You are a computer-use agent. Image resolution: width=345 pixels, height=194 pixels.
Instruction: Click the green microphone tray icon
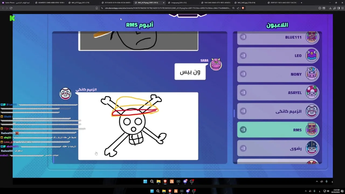tap(314, 191)
